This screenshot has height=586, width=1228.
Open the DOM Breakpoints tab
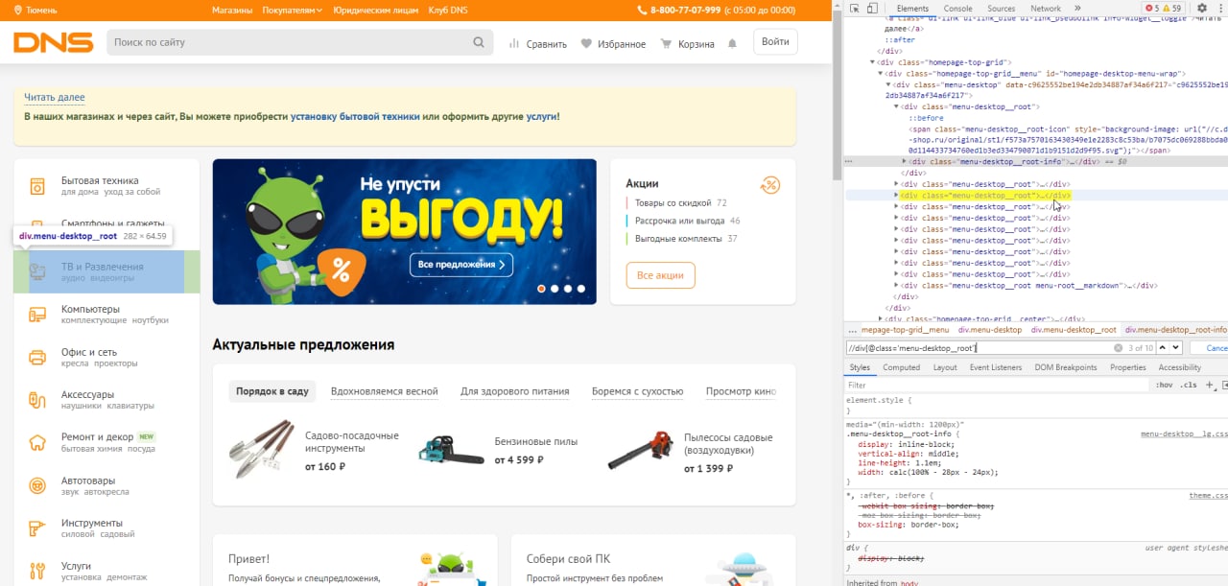[1066, 367]
